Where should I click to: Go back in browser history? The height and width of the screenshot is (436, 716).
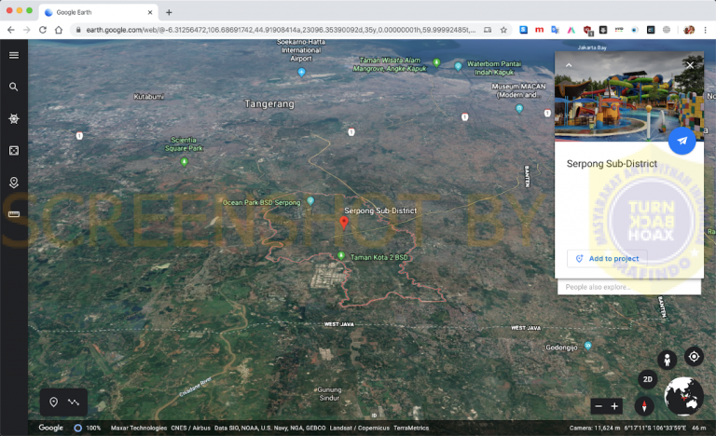pos(11,30)
